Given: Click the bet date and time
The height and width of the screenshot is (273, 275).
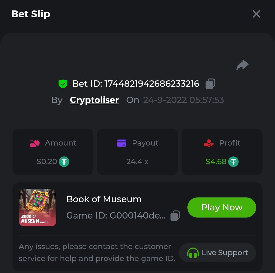Looking at the screenshot, I should [x=183, y=100].
